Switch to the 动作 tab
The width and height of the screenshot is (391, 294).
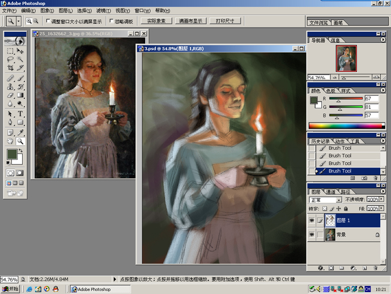tap(339, 141)
